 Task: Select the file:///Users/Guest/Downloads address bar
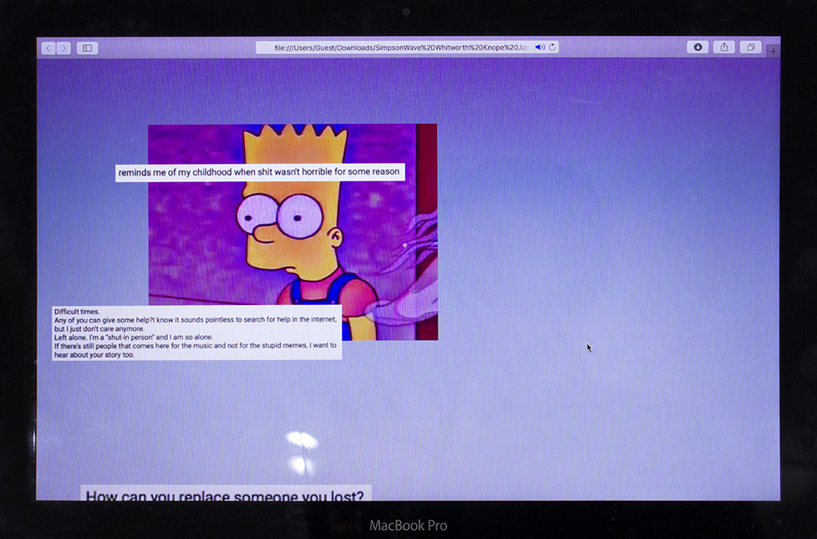coord(407,48)
